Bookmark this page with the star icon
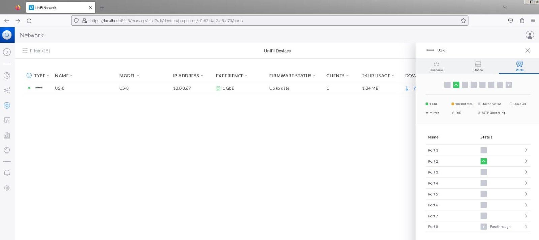 pos(464,21)
